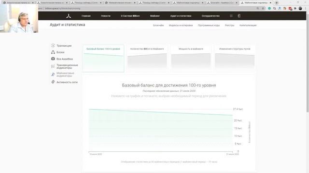Viewport: 309px width, 173px height.
Task: Select the Изменение структуры пулов card
Action: point(235,59)
